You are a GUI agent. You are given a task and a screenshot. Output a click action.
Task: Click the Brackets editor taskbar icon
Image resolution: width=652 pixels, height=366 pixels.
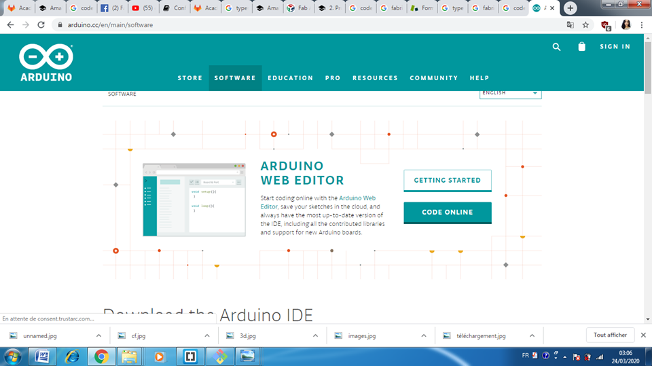(190, 356)
